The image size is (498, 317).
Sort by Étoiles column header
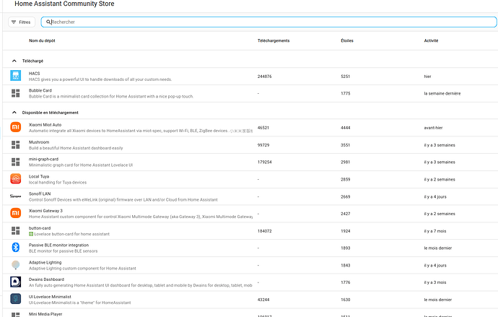point(347,40)
